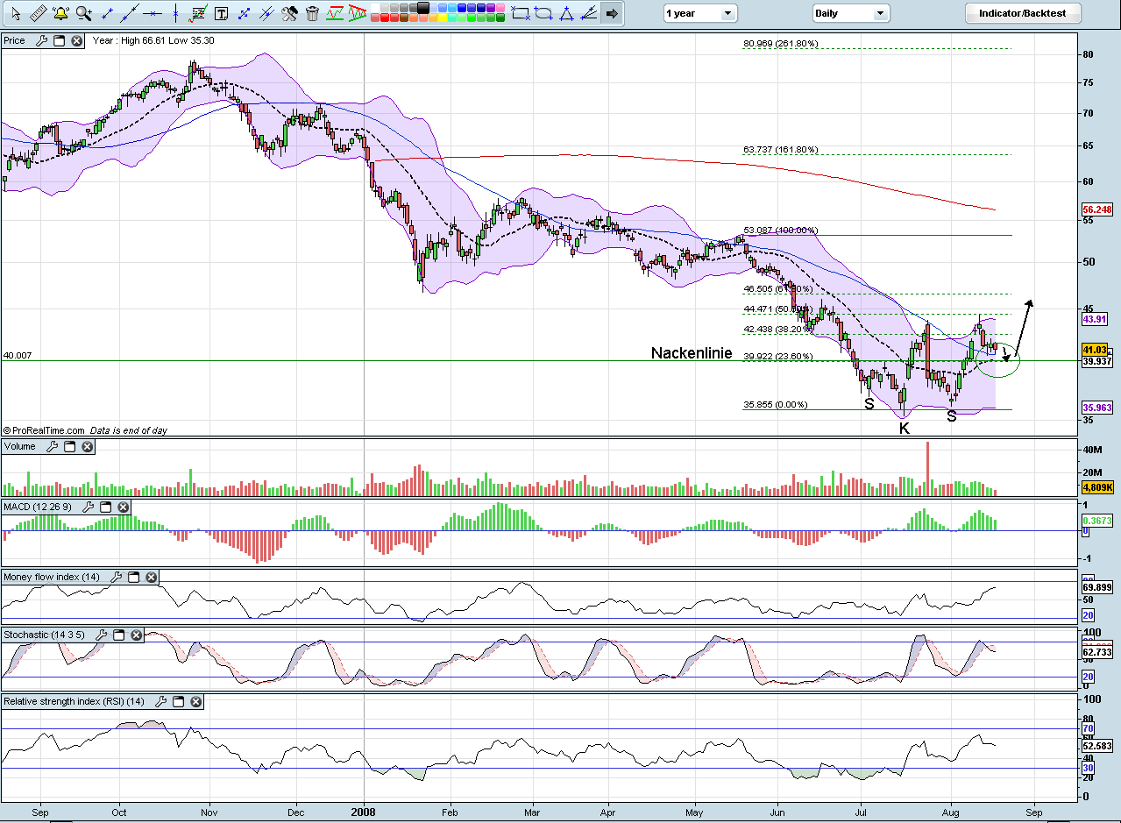The width and height of the screenshot is (1121, 823).
Task: Click the trash can delete tool
Action: pyautogui.click(x=312, y=13)
